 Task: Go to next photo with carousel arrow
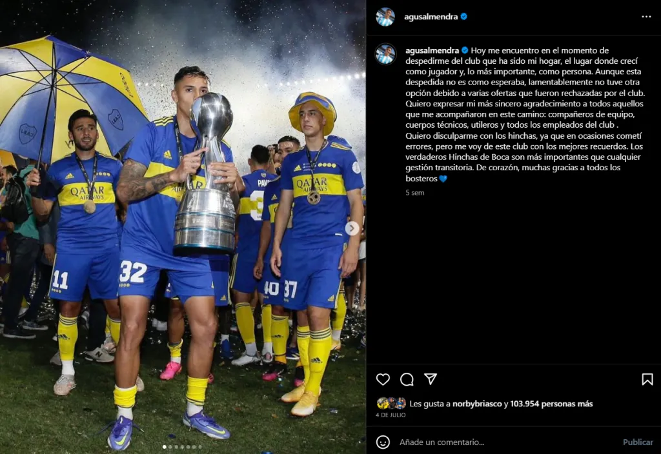click(352, 228)
